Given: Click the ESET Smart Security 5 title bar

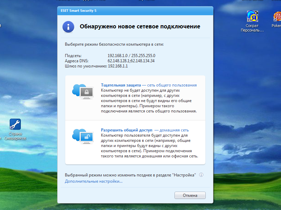Looking at the screenshot, I should (135, 11).
